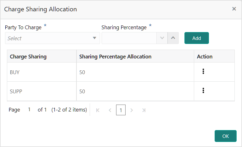Go to the previous page
This screenshot has height=147, width=242.
tap(110, 110)
